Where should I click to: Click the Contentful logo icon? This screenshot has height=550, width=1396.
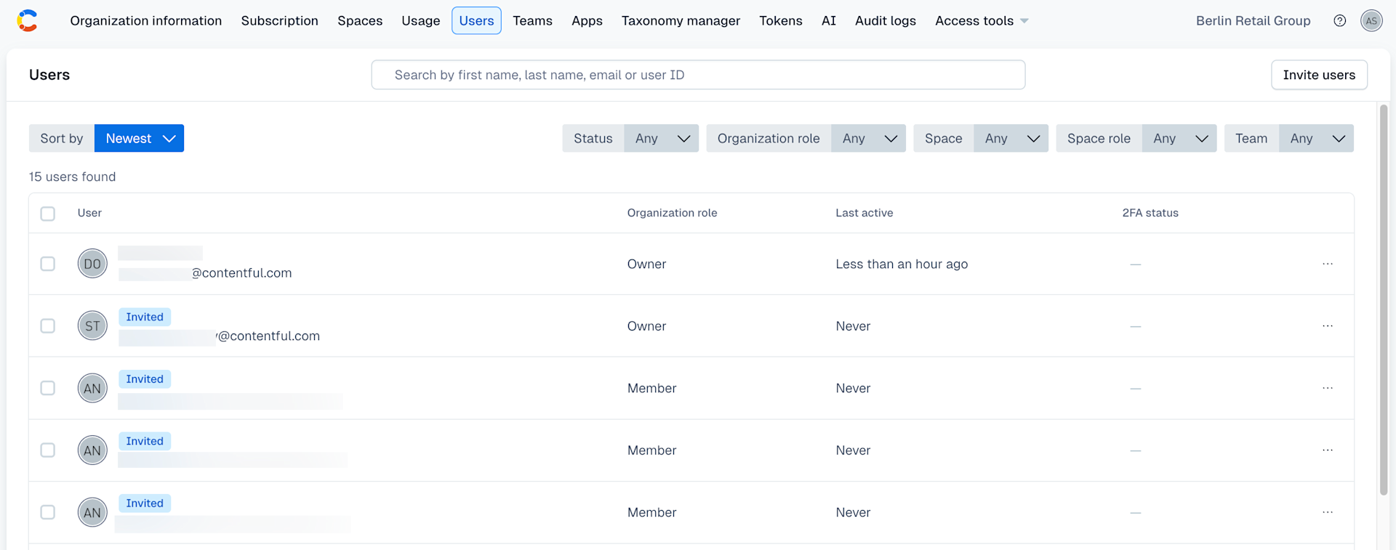(28, 20)
